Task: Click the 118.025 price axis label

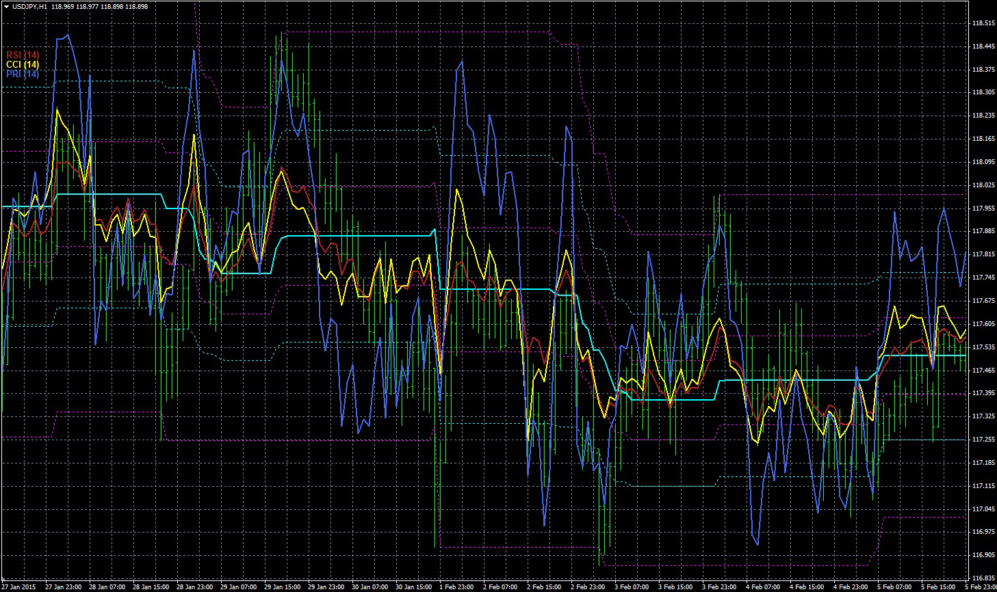Action: [983, 185]
